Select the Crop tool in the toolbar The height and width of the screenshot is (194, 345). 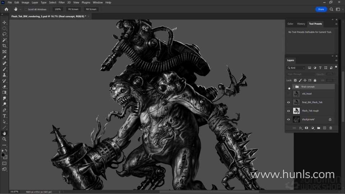[4, 46]
